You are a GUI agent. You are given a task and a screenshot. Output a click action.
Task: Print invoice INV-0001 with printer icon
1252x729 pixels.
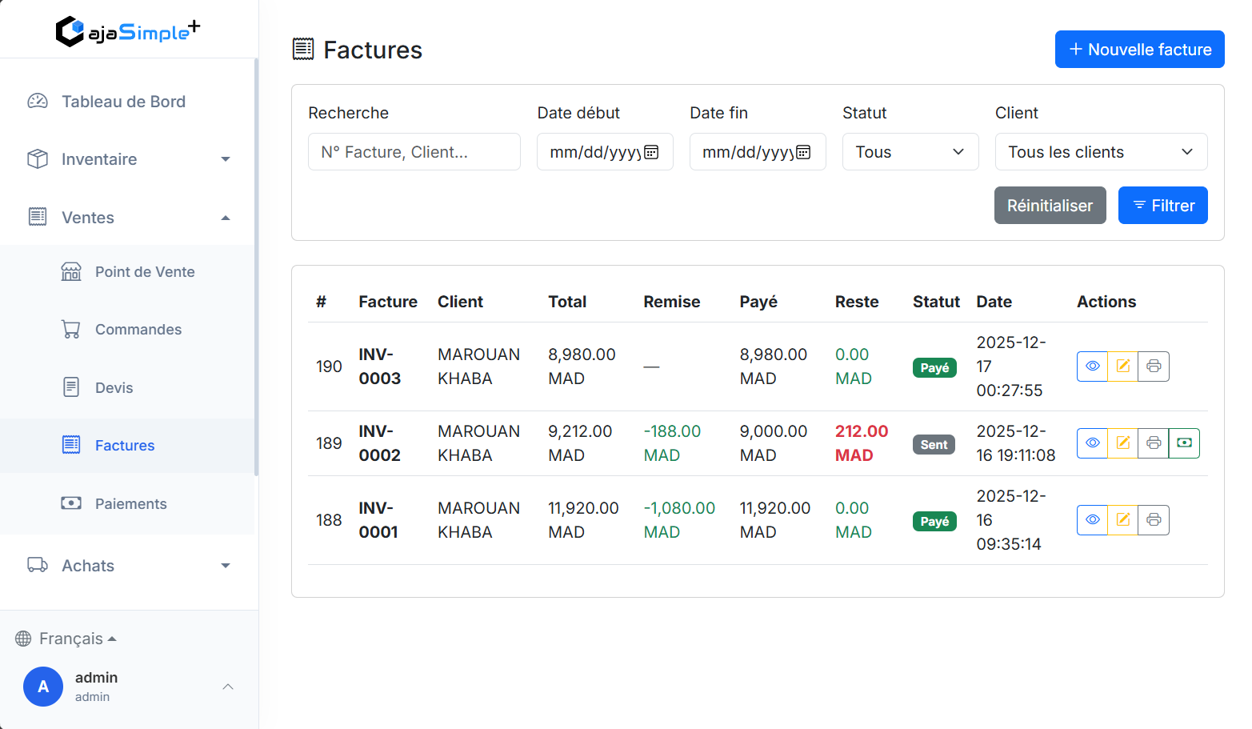1153,520
